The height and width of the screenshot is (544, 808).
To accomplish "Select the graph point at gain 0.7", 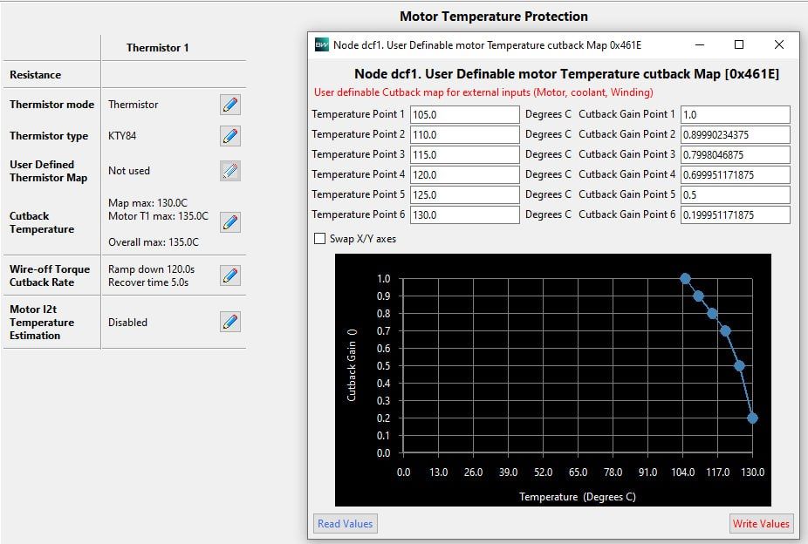I will tap(726, 331).
